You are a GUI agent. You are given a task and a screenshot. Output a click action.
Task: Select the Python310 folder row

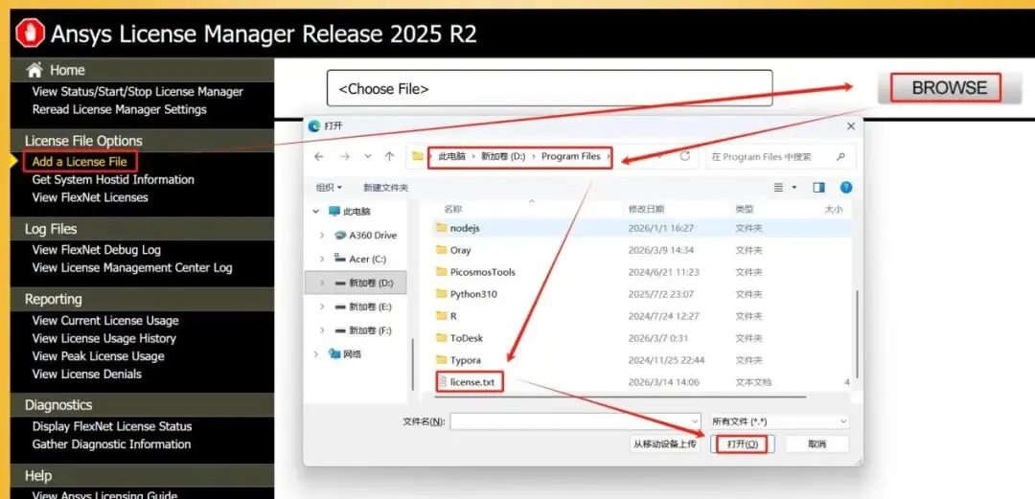[641, 294]
